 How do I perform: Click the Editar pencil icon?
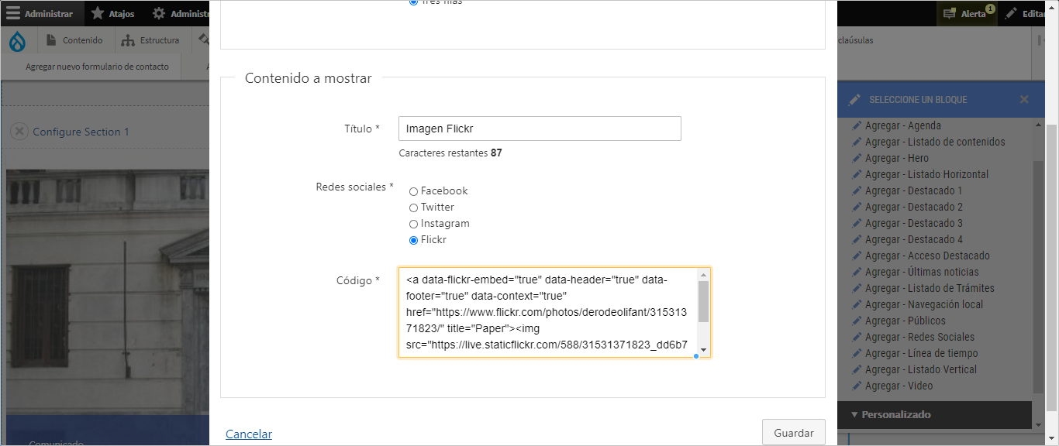click(x=1012, y=14)
